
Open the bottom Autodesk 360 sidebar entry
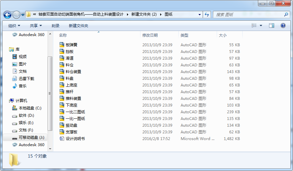28,145
